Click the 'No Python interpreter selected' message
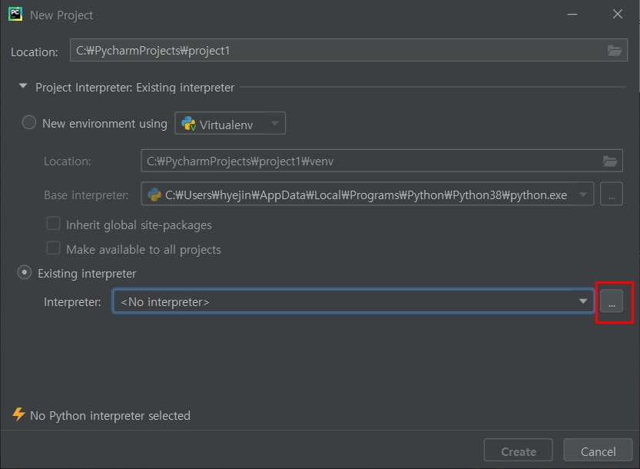 (x=110, y=415)
